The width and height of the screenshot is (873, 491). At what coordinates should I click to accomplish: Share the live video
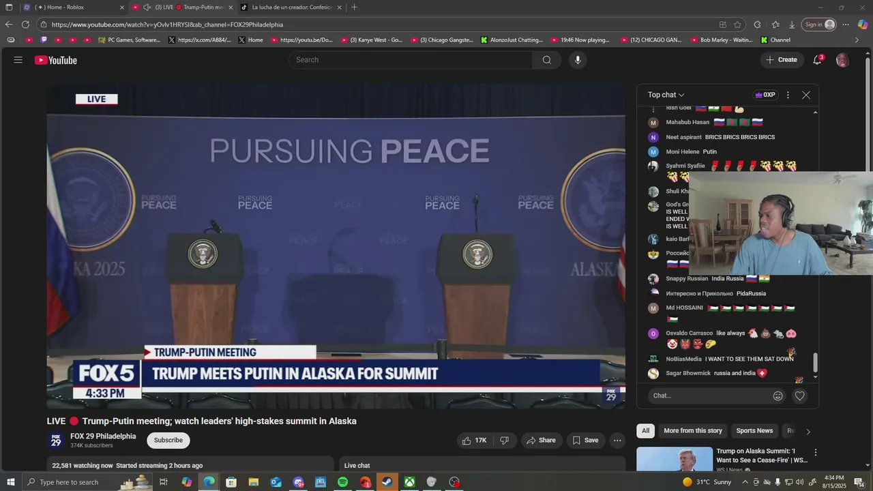(x=542, y=441)
